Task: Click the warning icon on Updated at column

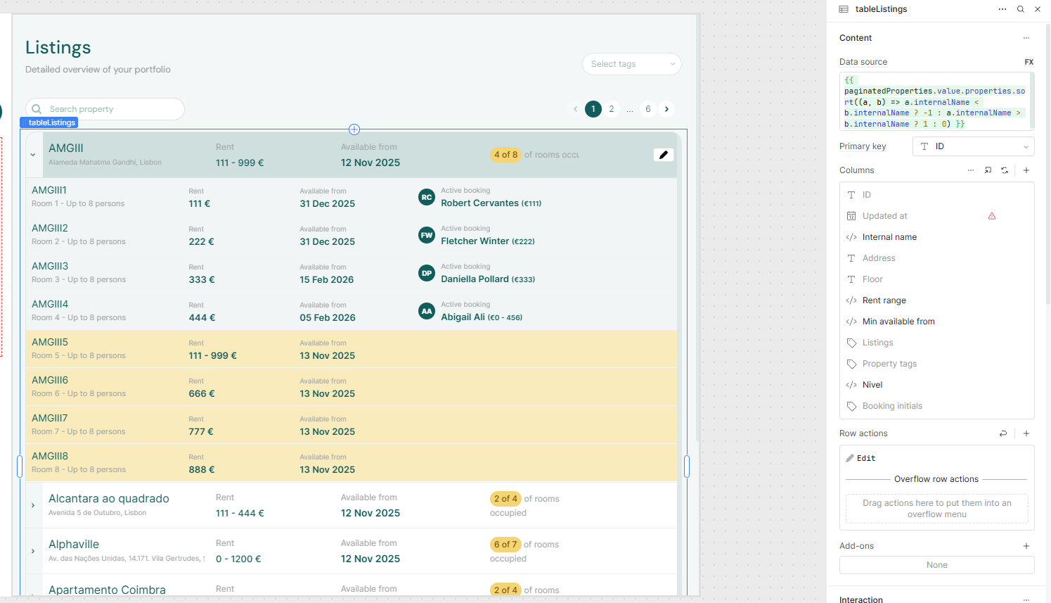Action: click(x=992, y=216)
